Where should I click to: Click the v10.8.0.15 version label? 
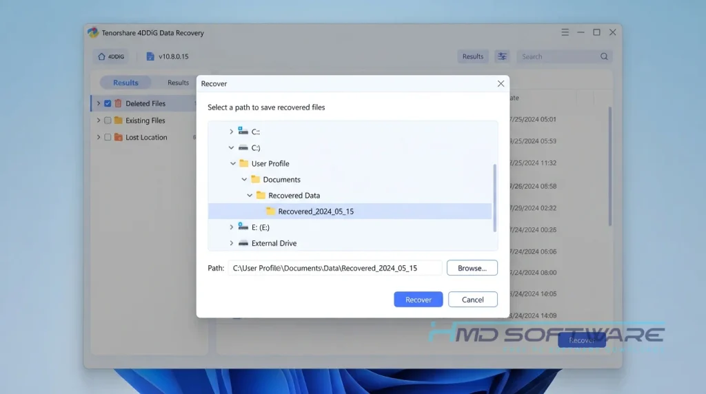(173, 56)
